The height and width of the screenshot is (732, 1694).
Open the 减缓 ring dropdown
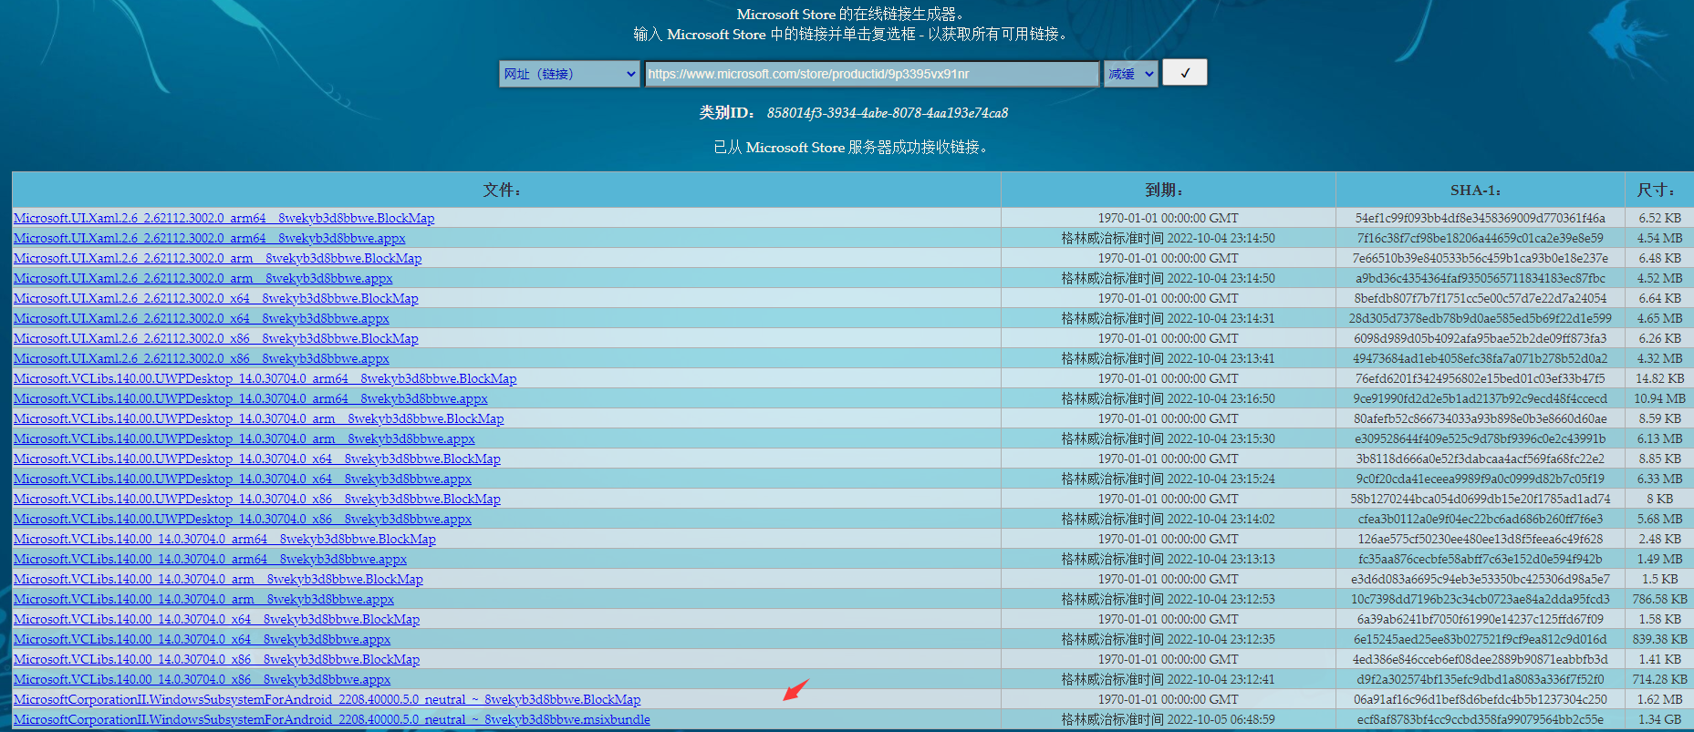coord(1130,74)
